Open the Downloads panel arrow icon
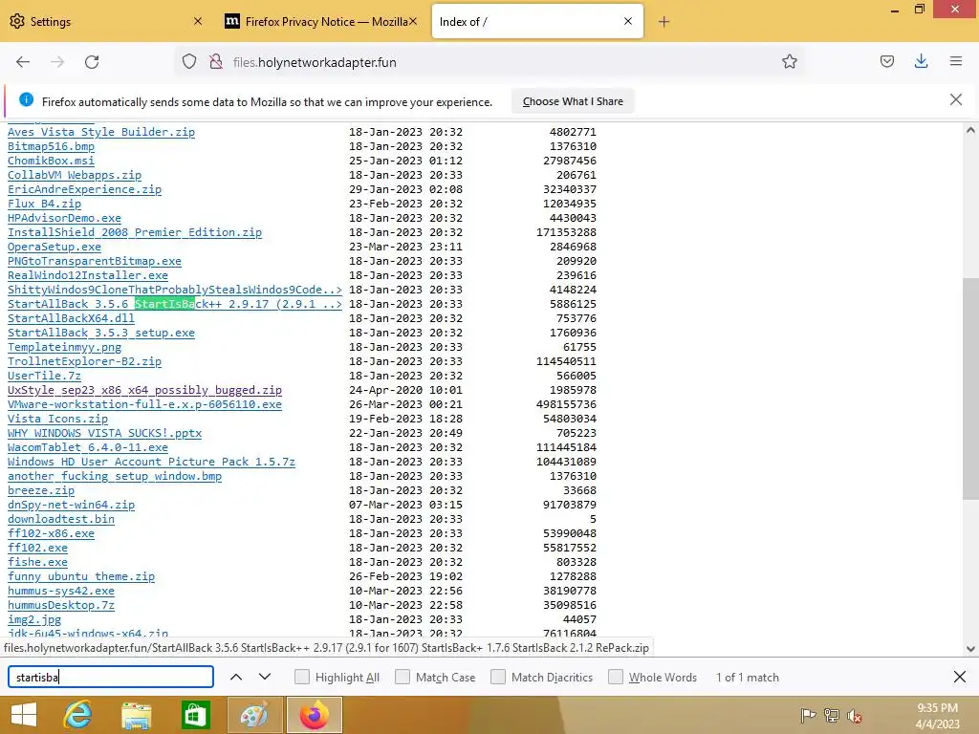The height and width of the screenshot is (734, 979). pos(921,61)
